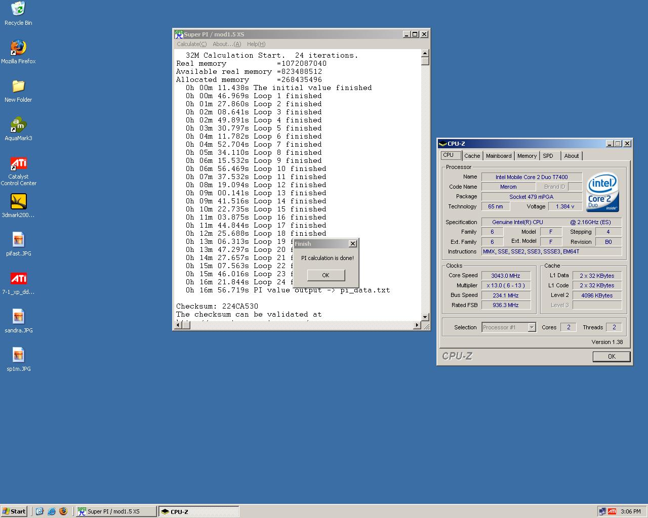The width and height of the screenshot is (648, 518).
Task: Click OK in the Finish dialog
Action: coord(326,275)
